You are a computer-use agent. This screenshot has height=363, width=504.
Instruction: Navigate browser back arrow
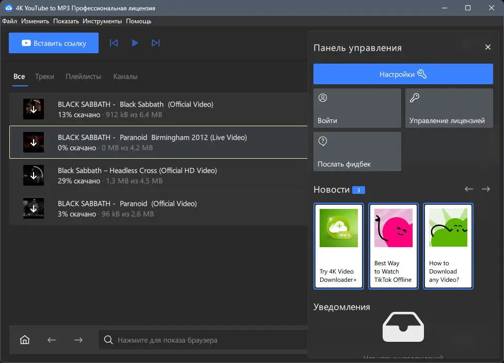point(52,340)
